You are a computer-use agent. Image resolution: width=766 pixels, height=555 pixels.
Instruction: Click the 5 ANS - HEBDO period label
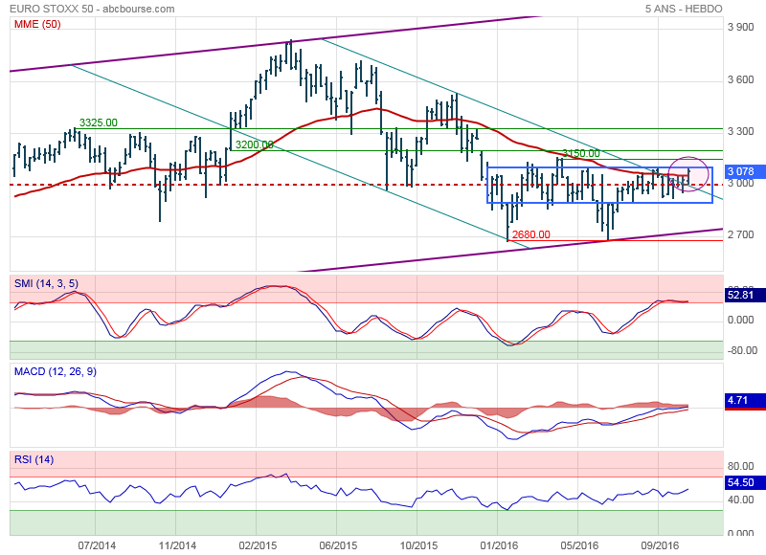click(x=684, y=9)
